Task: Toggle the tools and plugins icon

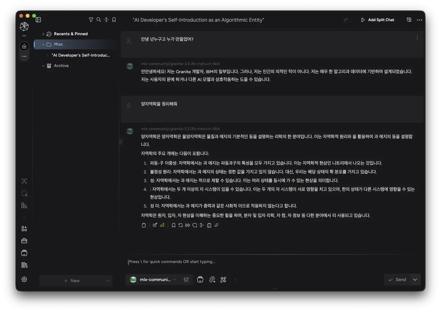Action: pos(223,279)
